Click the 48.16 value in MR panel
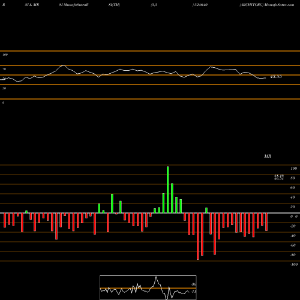 [x=279, y=175]
